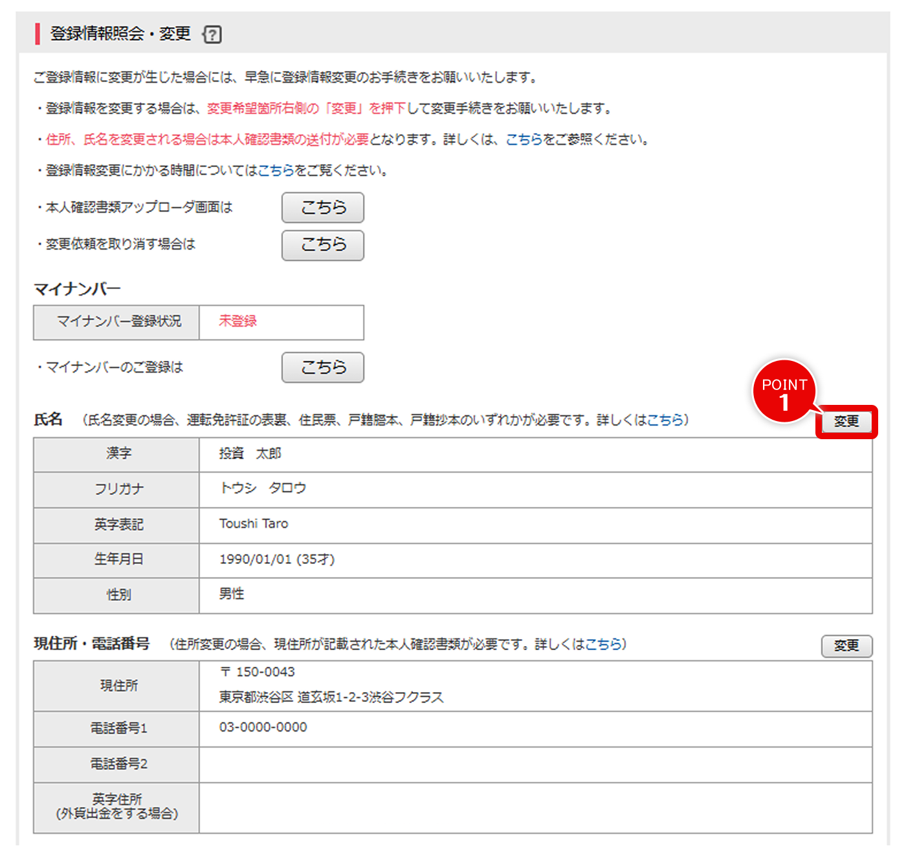Click こちら button to register マイナンバー
This screenshot has width=906, height=846.
click(322, 367)
